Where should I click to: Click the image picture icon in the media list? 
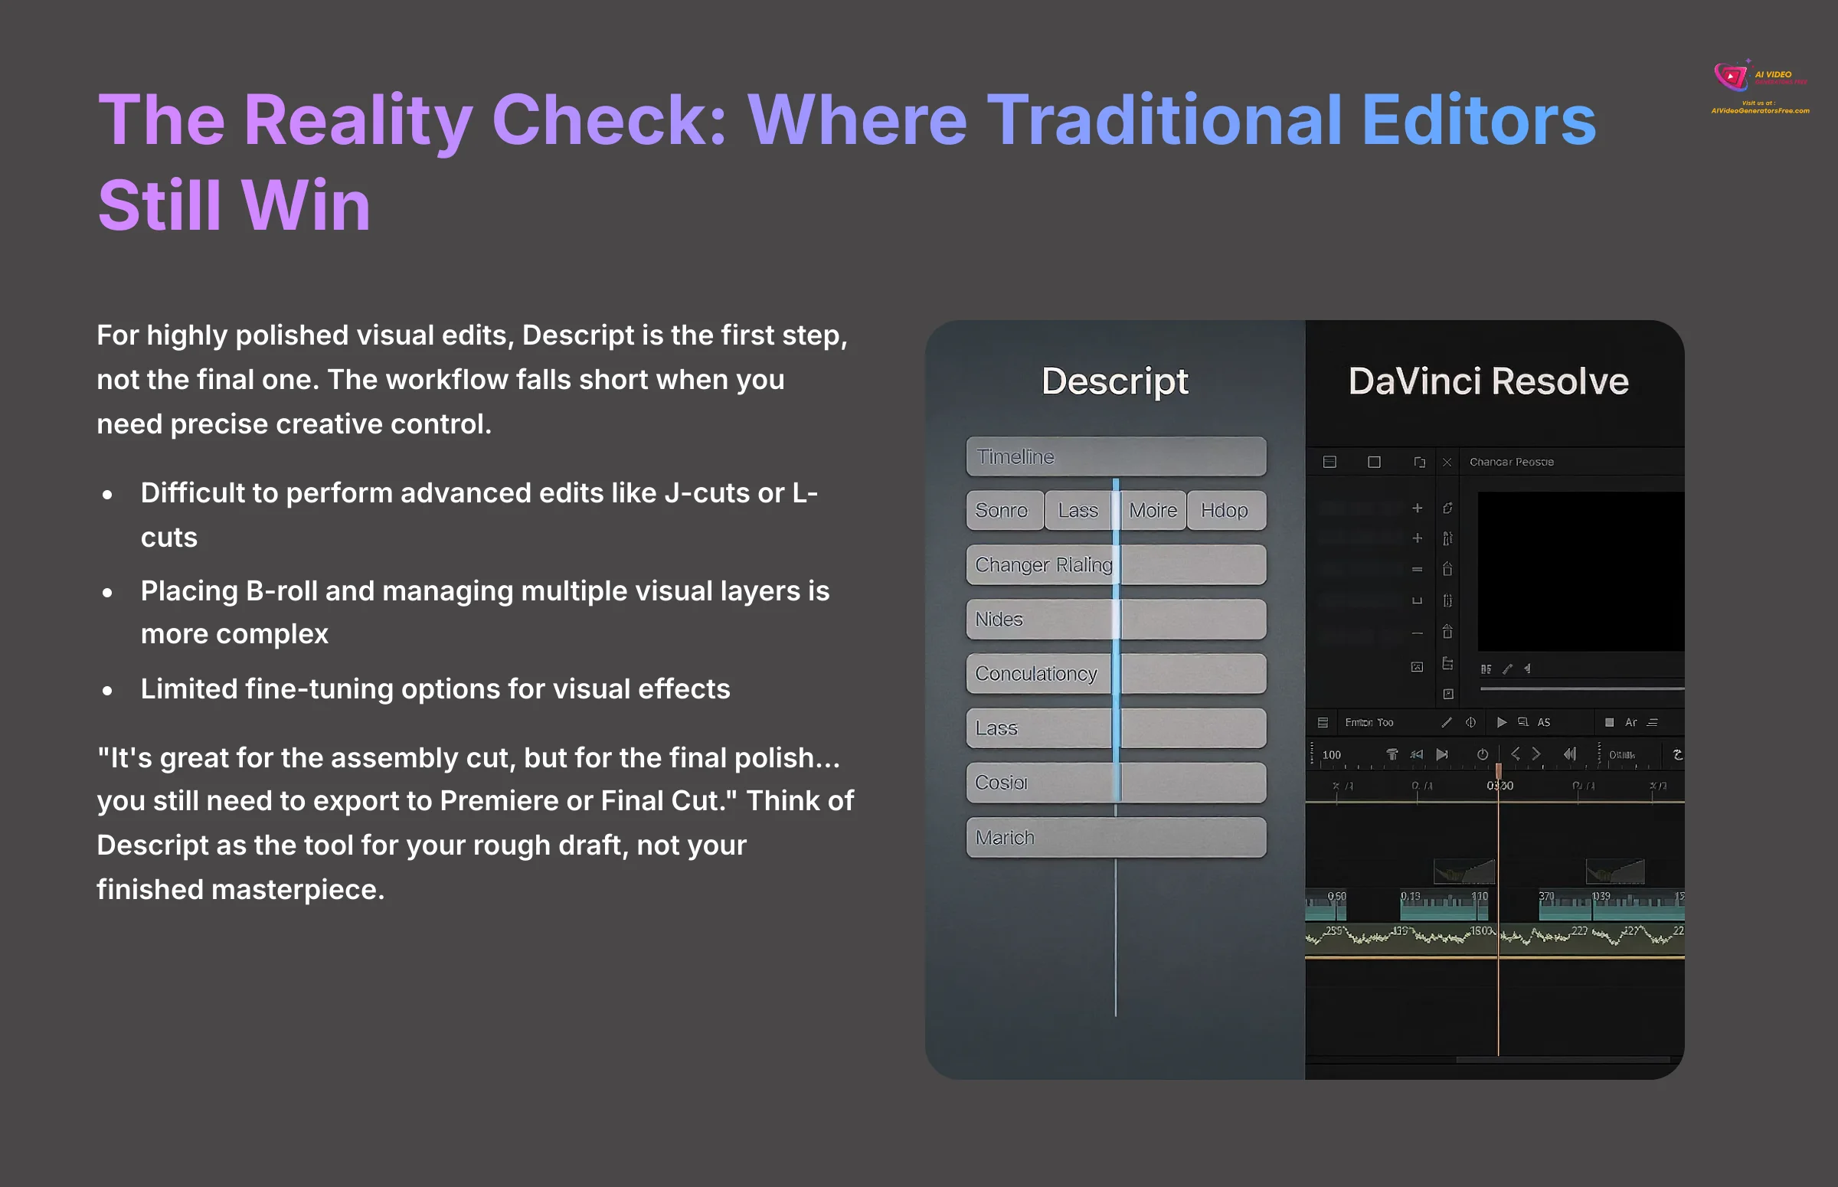click(1417, 667)
